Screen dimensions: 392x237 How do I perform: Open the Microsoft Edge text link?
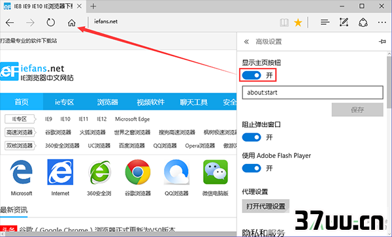click(x=132, y=119)
